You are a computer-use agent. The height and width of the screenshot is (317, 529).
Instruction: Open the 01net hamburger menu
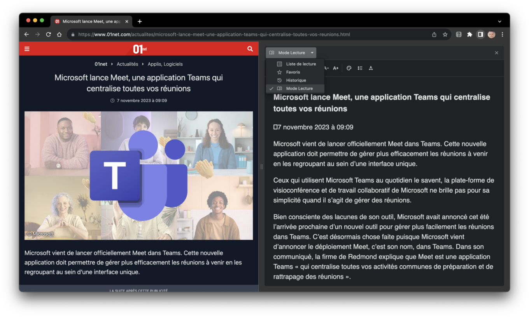pyautogui.click(x=27, y=49)
